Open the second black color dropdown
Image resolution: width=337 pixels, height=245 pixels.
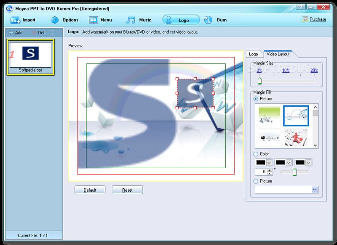283,163
